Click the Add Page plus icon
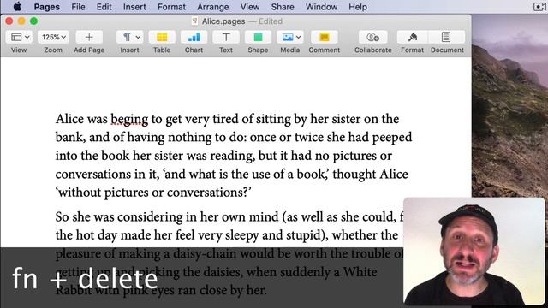Viewport: 548px width, 308px height. (x=89, y=37)
